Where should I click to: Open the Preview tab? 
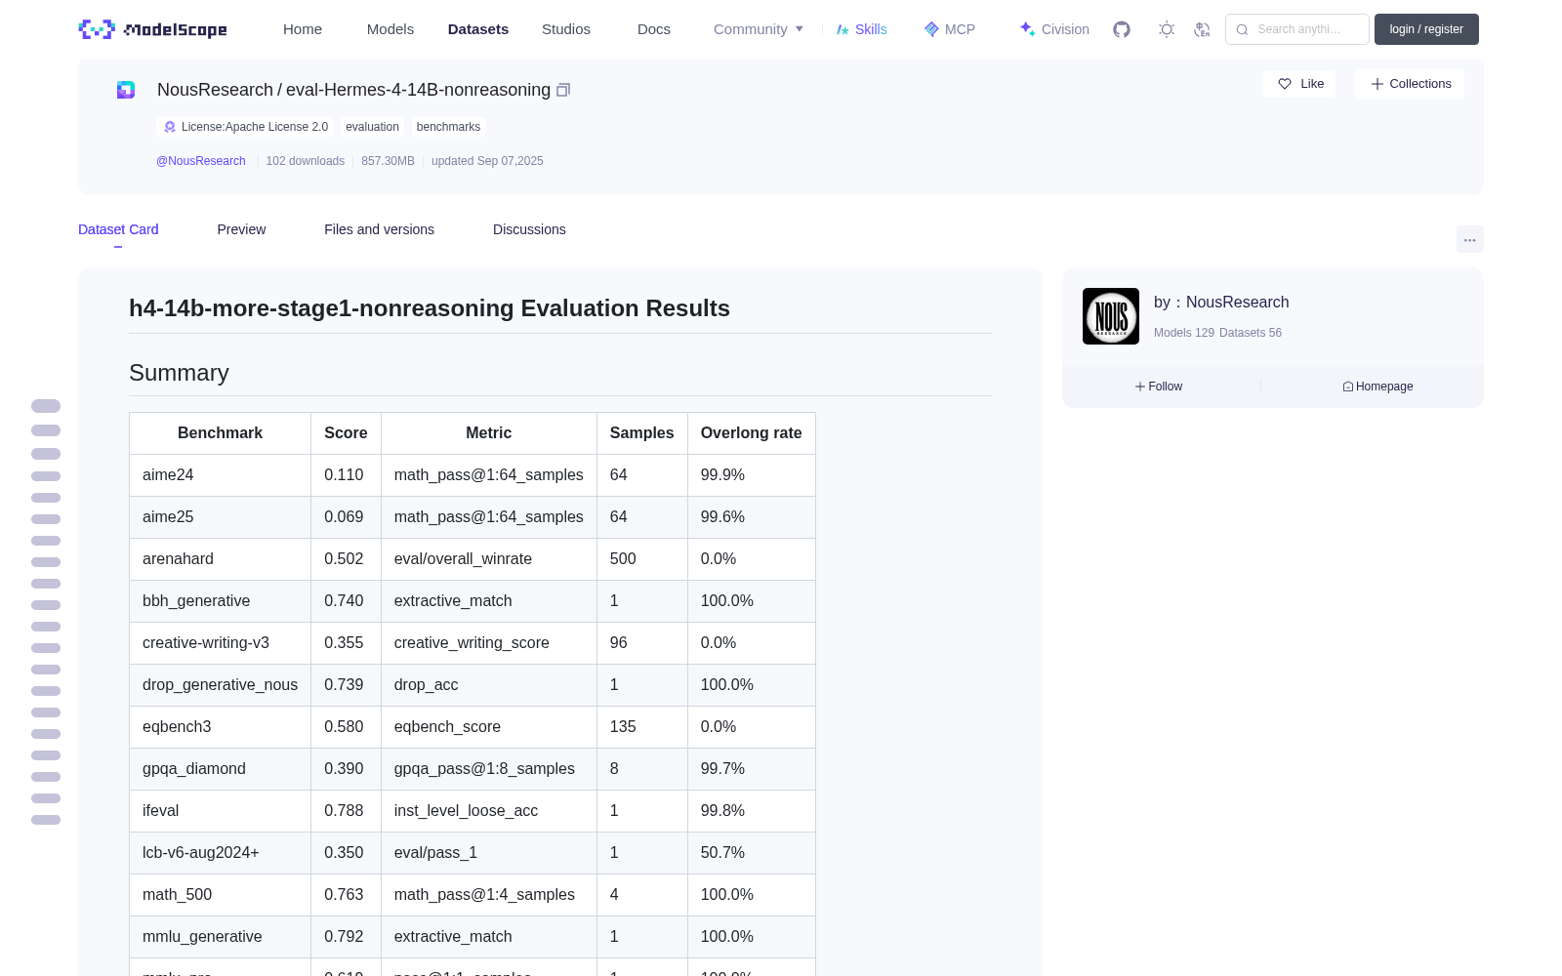coord(241,229)
